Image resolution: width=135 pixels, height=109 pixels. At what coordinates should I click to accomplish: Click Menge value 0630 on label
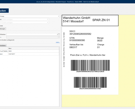(100, 41)
